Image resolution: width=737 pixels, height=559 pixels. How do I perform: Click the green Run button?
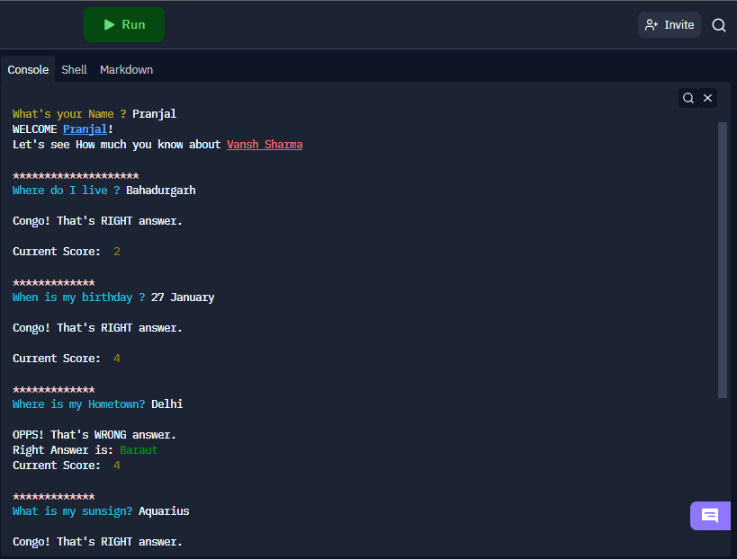click(x=124, y=25)
